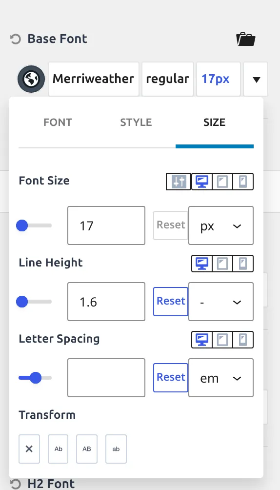Screen dimensions: 280x490
Task: Select desktop device icon for Font Size
Action: pyautogui.click(x=202, y=182)
